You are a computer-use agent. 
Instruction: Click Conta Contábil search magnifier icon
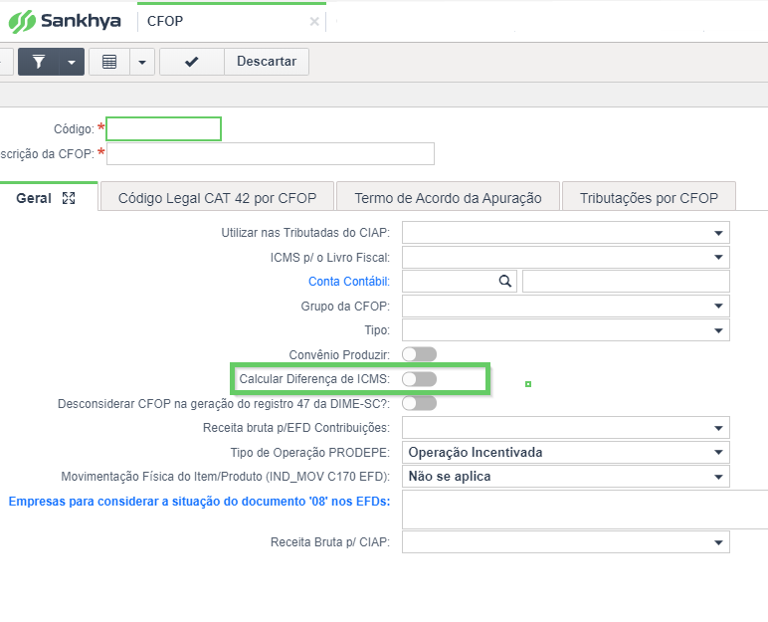pyautogui.click(x=505, y=281)
